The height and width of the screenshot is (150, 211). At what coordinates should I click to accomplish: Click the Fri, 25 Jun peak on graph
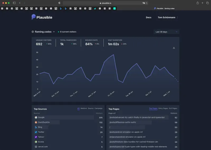pyautogui.click(x=114, y=55)
